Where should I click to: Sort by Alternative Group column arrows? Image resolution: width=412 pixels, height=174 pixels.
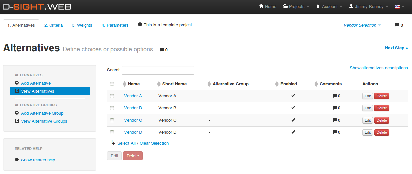coord(209,84)
